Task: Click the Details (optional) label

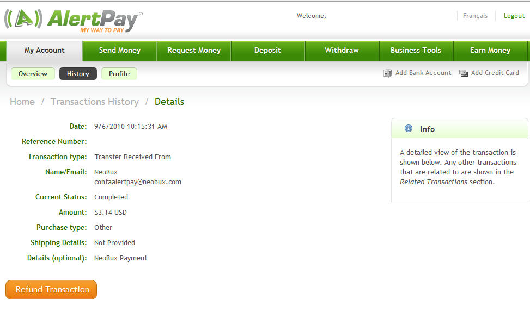Action: tap(57, 258)
